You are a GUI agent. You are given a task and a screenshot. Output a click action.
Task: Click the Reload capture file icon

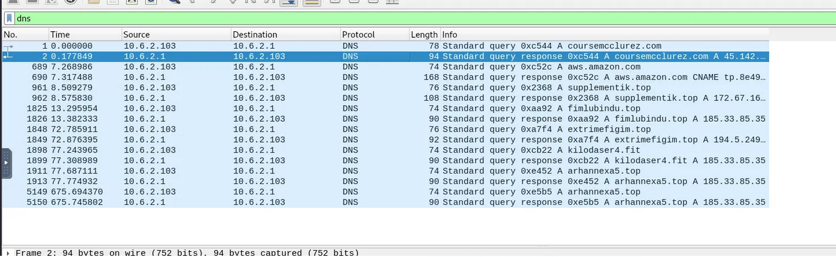click(x=151, y=2)
